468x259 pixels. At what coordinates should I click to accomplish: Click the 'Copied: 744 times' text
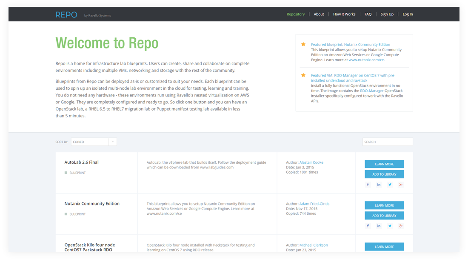click(x=301, y=213)
